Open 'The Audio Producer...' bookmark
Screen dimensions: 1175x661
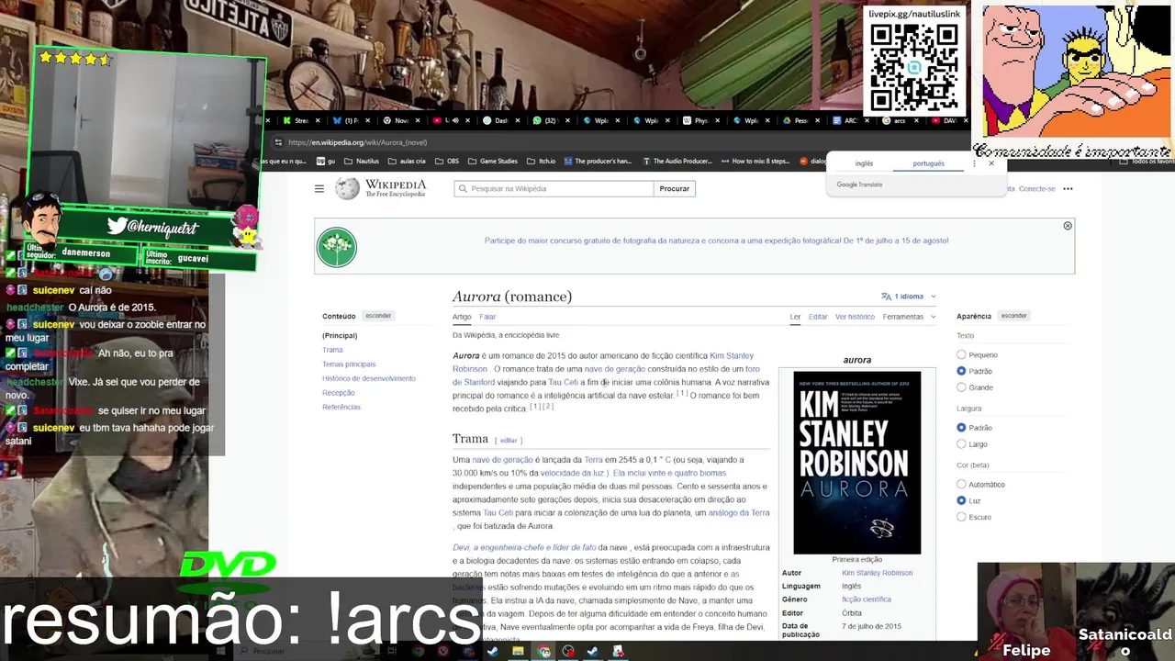pos(677,161)
